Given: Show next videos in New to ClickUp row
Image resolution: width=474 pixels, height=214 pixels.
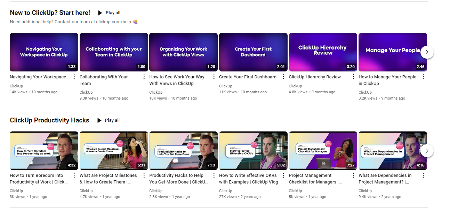Looking at the screenshot, I should [x=427, y=52].
